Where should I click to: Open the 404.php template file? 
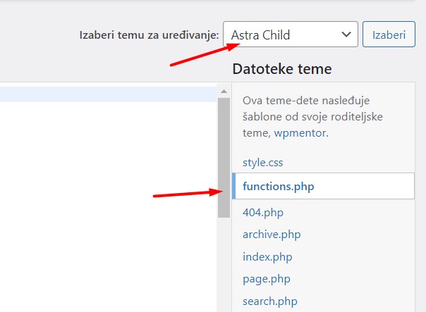click(x=263, y=212)
